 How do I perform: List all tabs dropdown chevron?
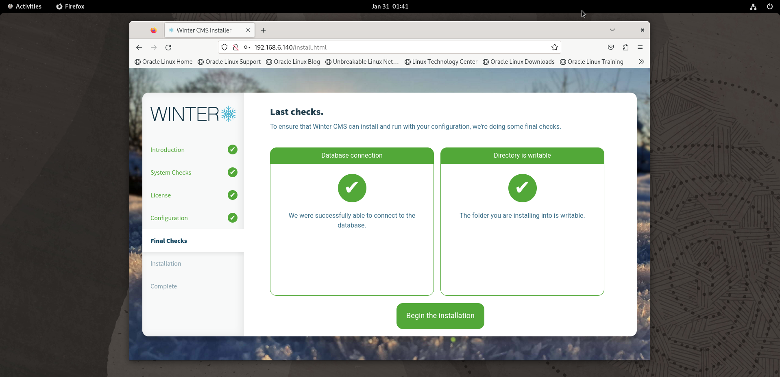pyautogui.click(x=612, y=30)
